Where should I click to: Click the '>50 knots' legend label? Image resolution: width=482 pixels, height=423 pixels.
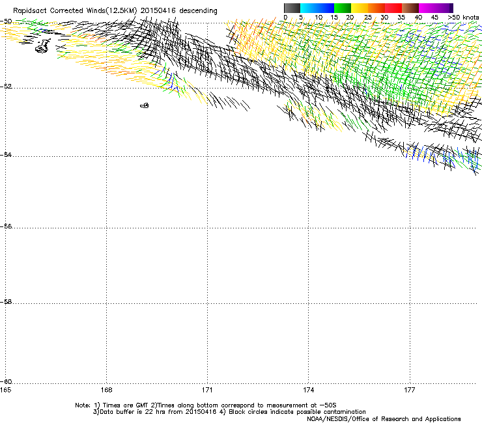point(463,18)
